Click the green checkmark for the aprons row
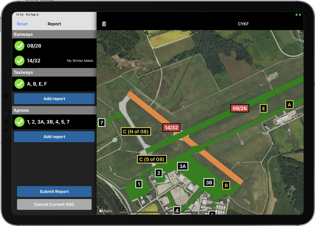 point(19,122)
